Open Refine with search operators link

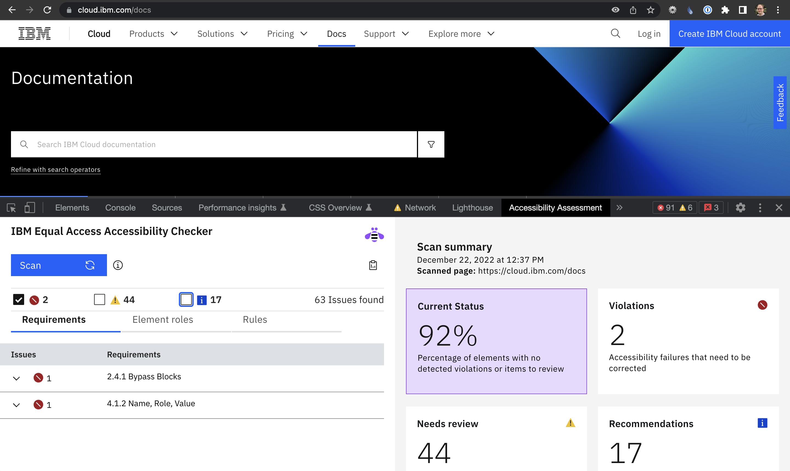55,169
